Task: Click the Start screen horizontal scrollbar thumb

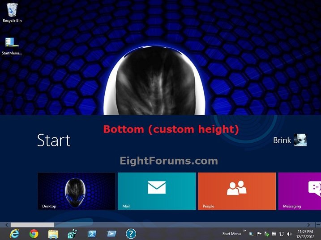Action: [32, 225]
